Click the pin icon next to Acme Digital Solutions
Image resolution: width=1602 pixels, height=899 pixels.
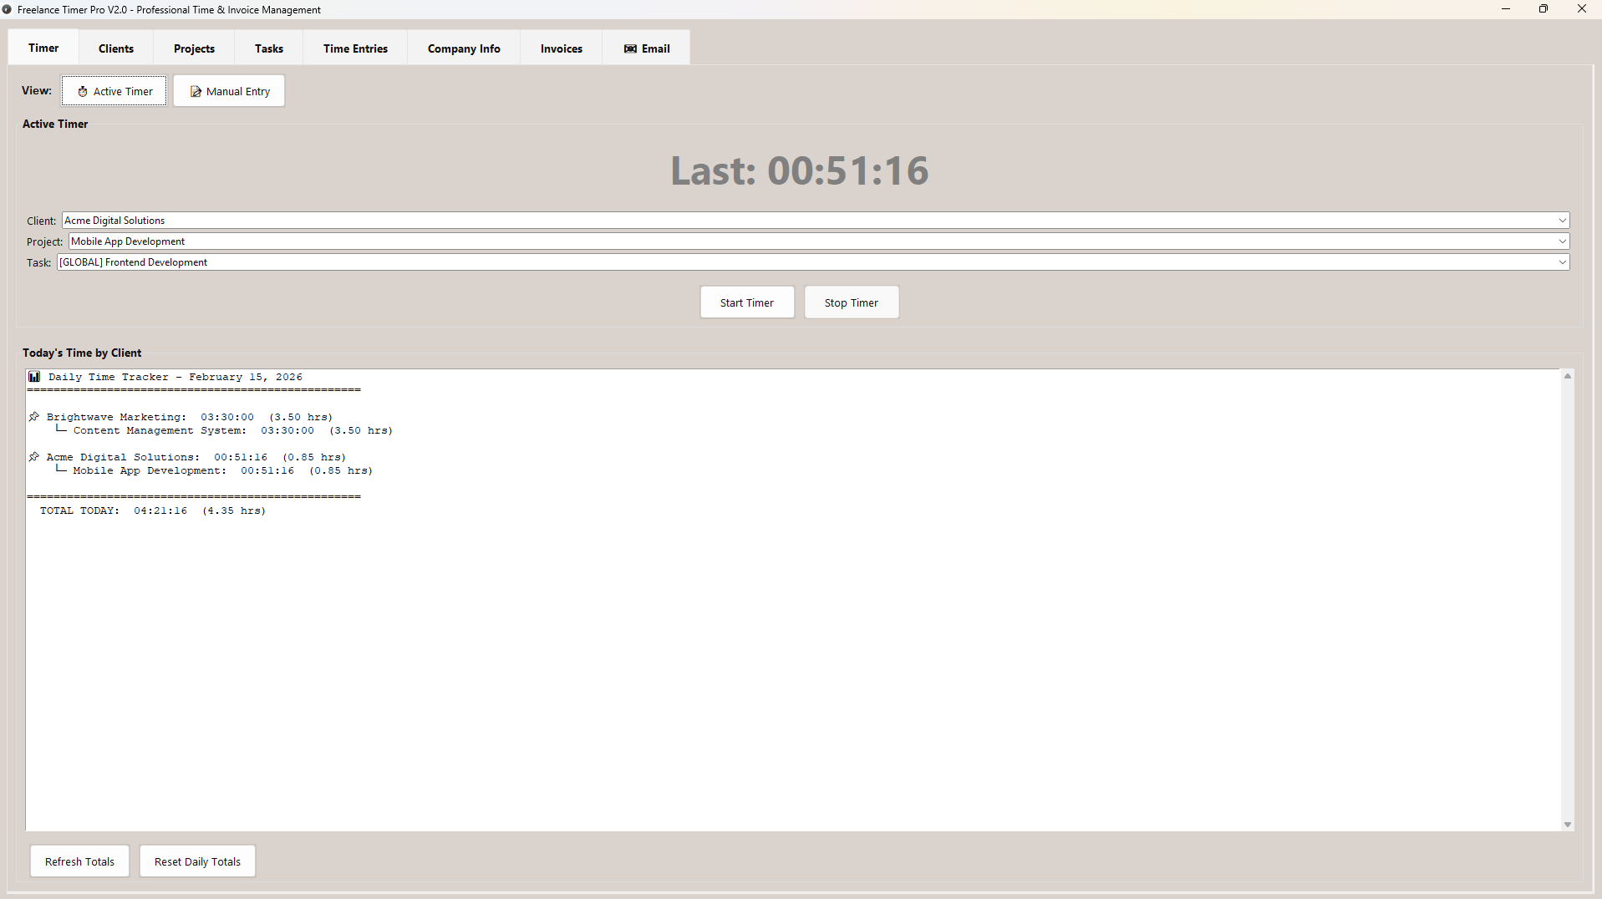point(34,456)
